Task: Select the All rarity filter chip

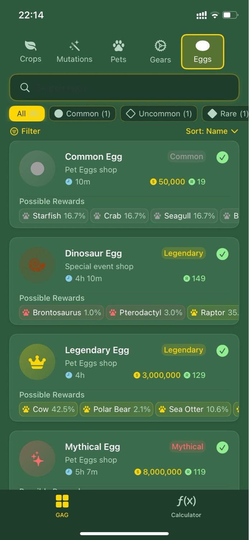Action: (27, 114)
